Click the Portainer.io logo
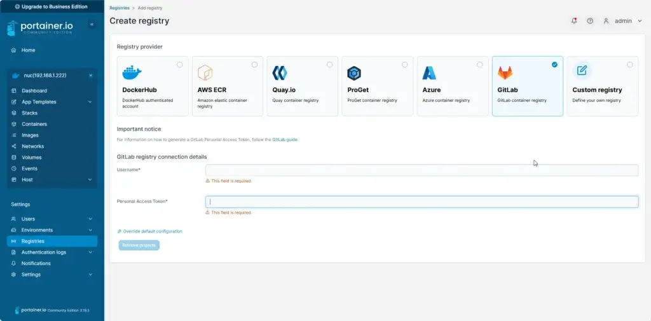The height and width of the screenshot is (321, 651). point(40,28)
